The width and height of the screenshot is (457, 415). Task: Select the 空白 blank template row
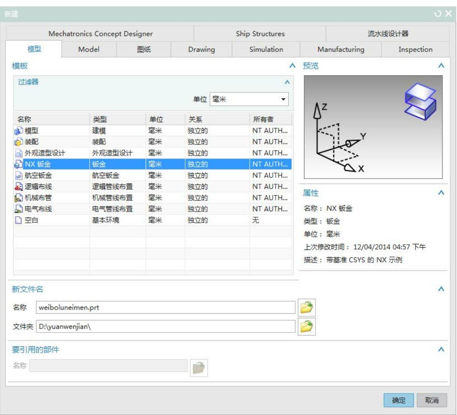coord(32,220)
